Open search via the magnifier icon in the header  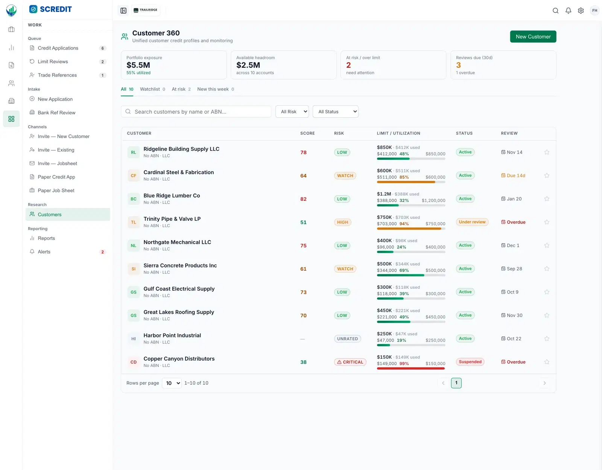click(555, 11)
